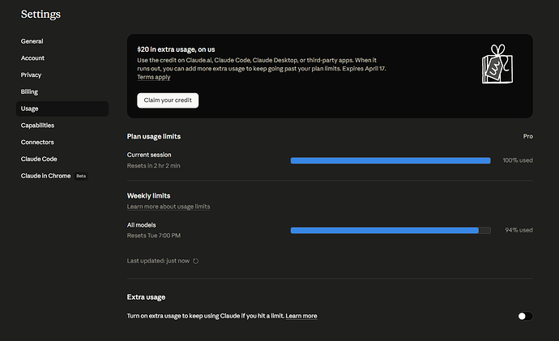Go to Privacy settings
Viewport: 559px width, 341px height.
[31, 75]
